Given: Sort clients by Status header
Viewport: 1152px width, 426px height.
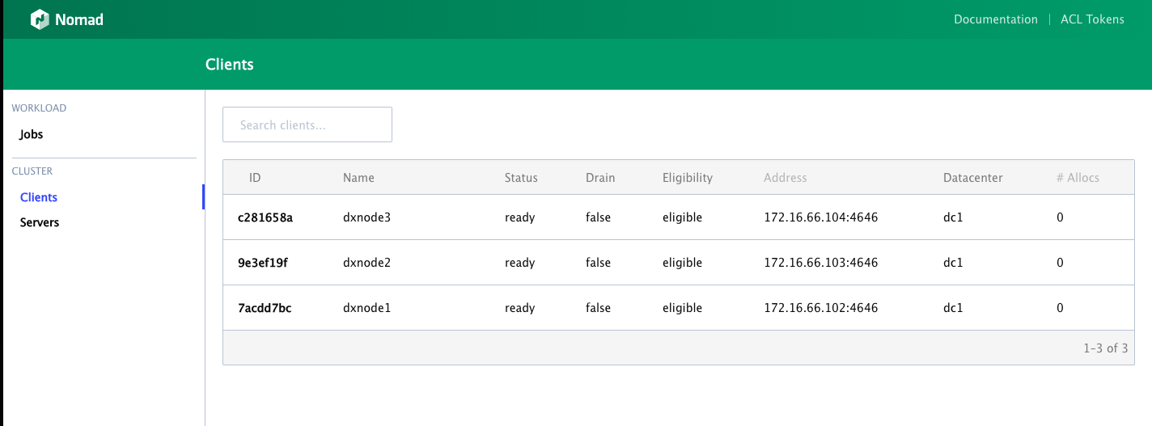Looking at the screenshot, I should (521, 178).
